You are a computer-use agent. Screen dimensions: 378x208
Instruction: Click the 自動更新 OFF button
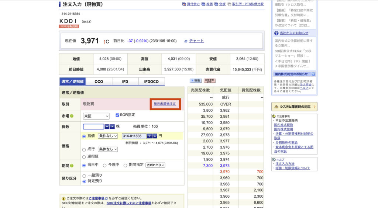(210, 81)
